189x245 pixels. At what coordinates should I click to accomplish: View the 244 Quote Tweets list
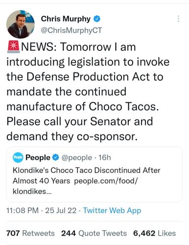(x=94, y=233)
